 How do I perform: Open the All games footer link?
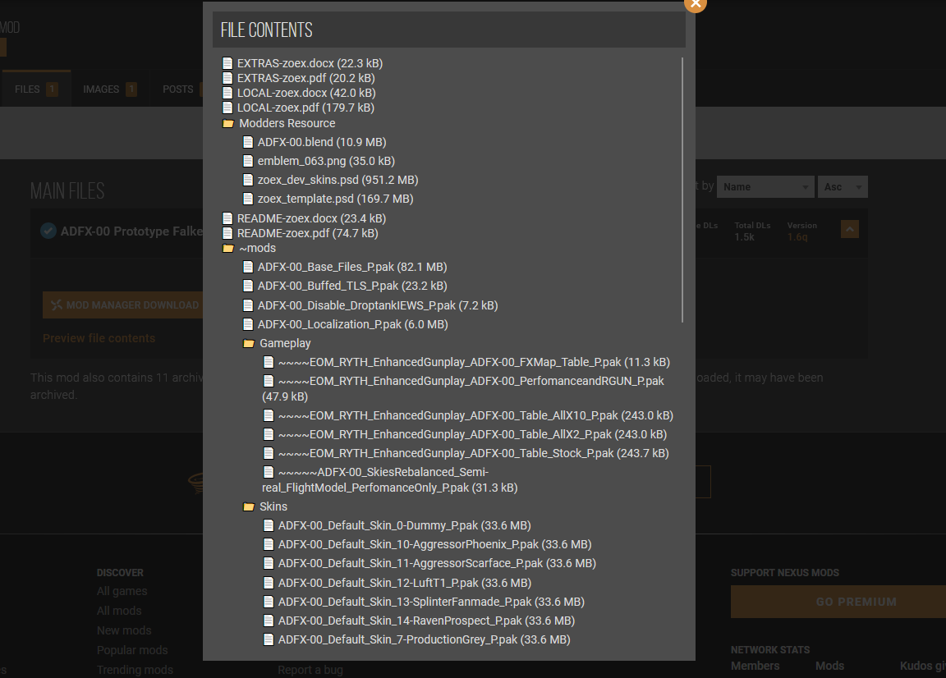click(122, 591)
